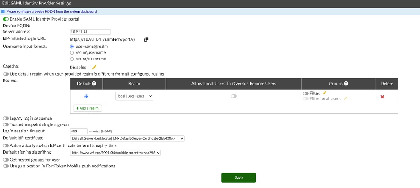Select local realm as default radio
The height and width of the screenshot is (188, 420).
(86, 96)
